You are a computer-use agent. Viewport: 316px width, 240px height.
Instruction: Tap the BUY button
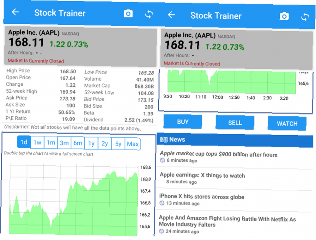(x=183, y=122)
